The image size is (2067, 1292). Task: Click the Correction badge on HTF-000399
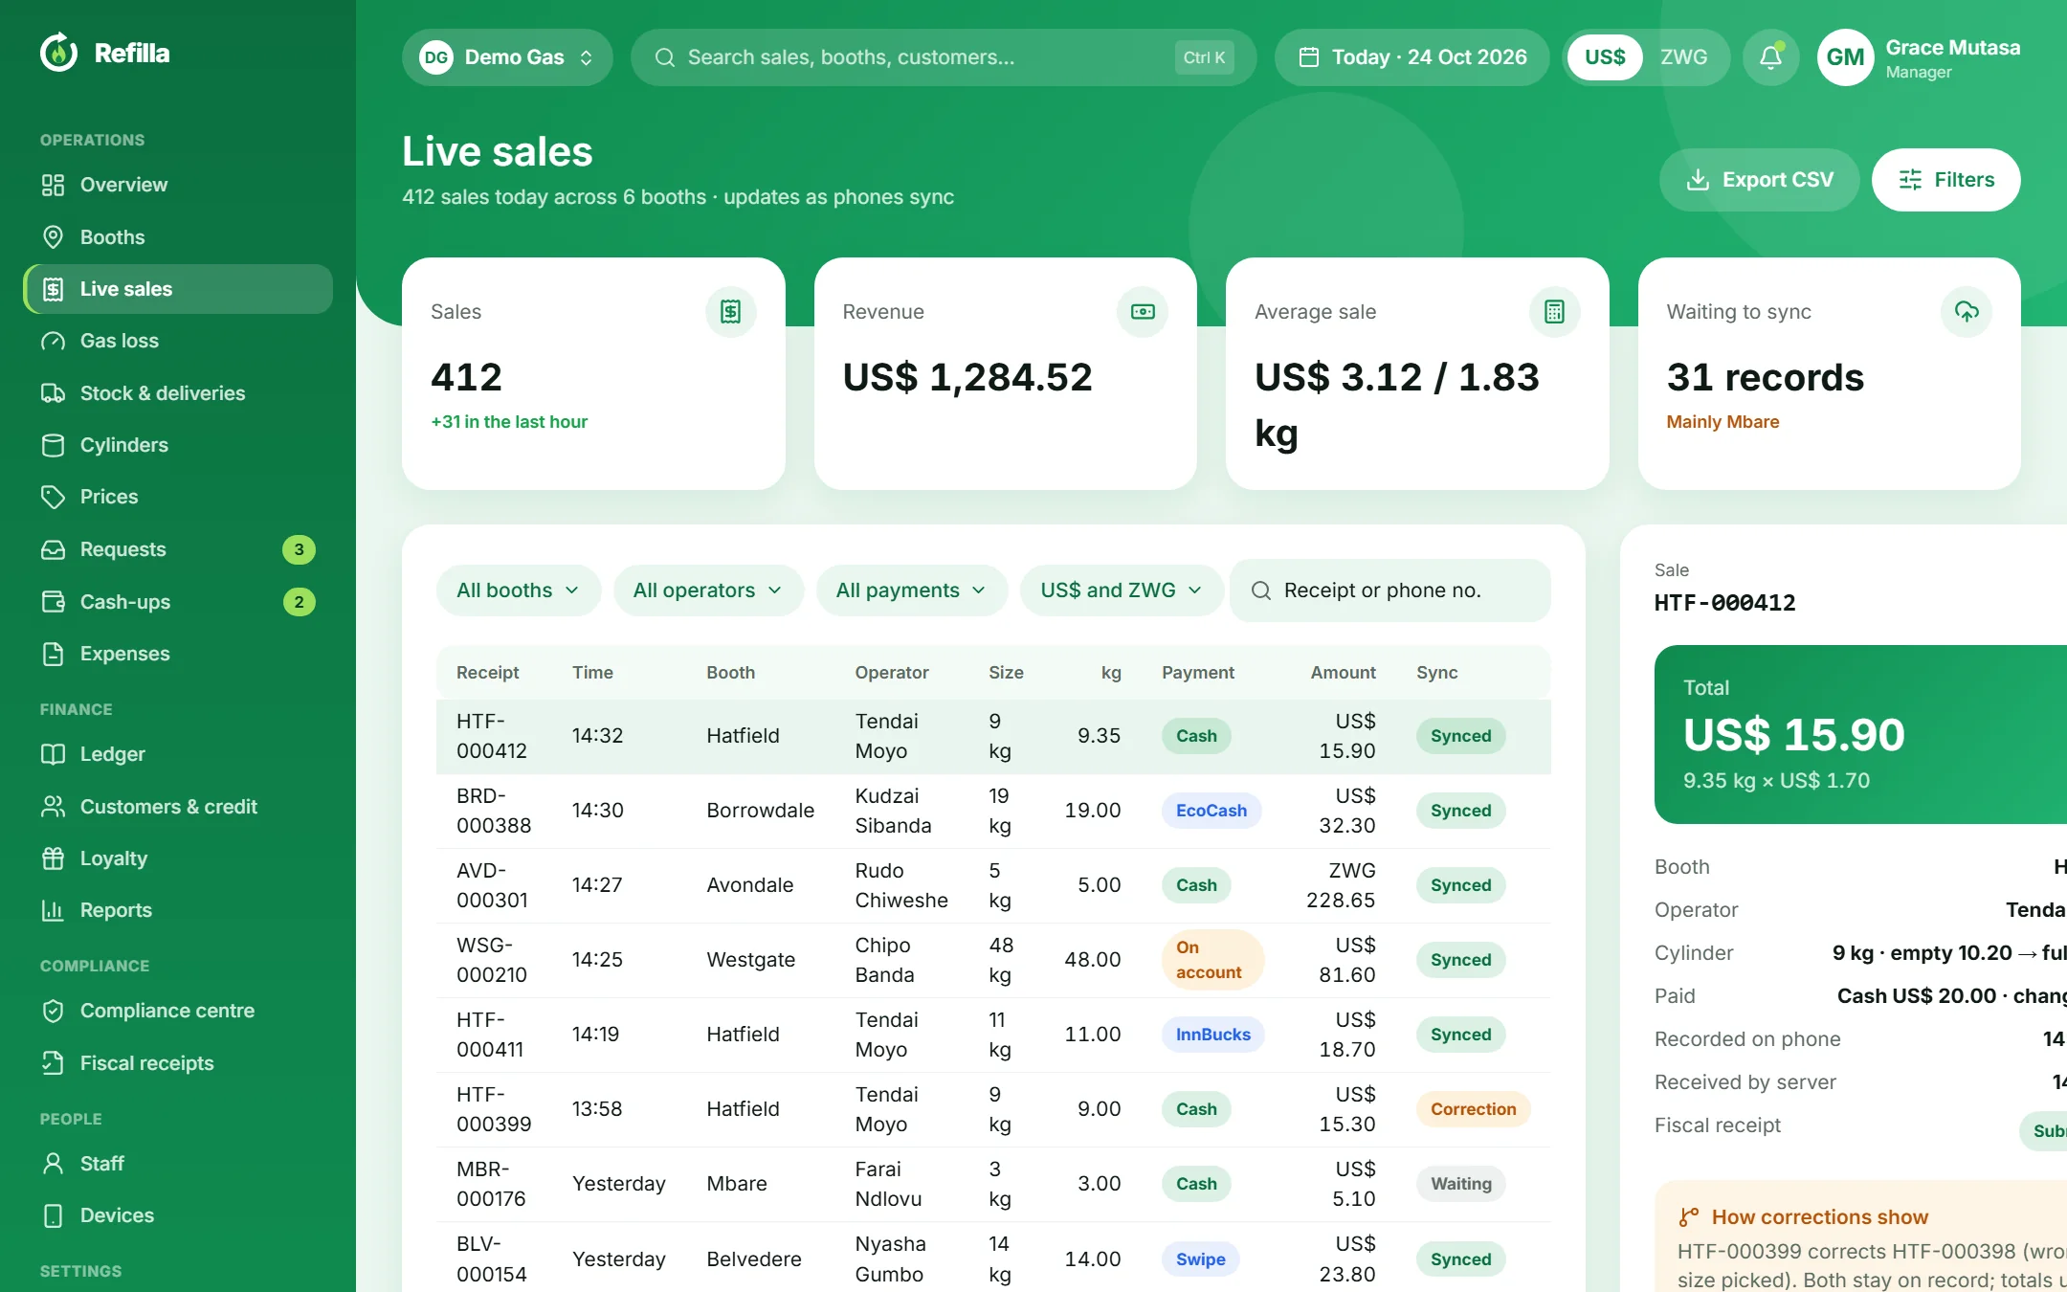point(1473,1109)
